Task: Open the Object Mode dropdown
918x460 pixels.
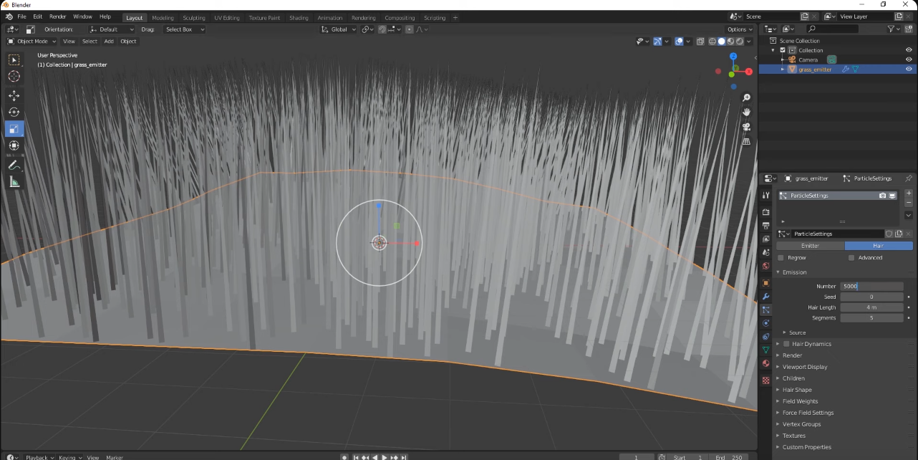Action: (x=32, y=41)
